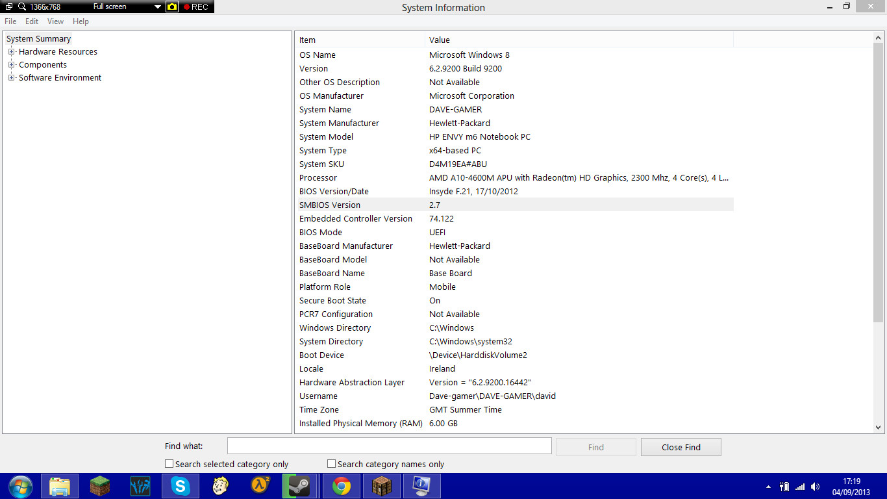Launch the Fallout Vault Boy taskbar icon

tap(221, 486)
